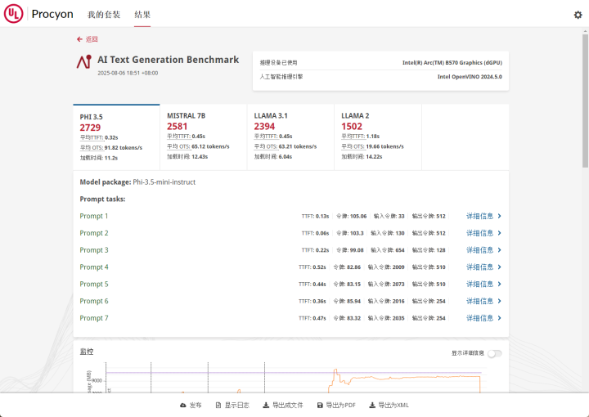This screenshot has height=417, width=589.
Task: Click the MISTRAL 7B score 2581
Action: click(178, 127)
